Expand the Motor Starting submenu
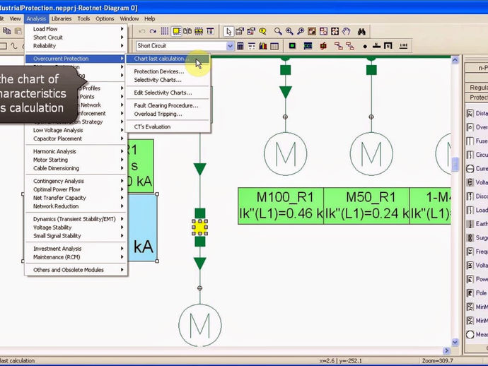 tap(76, 160)
